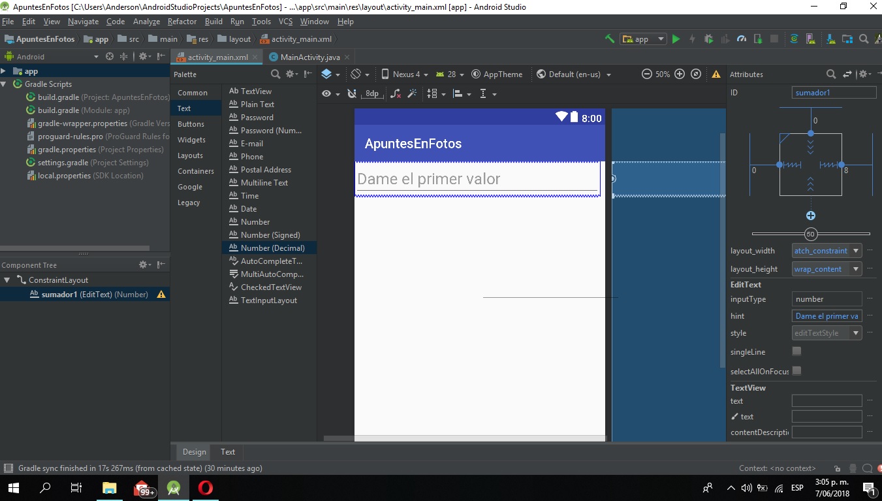Open the orientation rotate dropdown
Image resolution: width=882 pixels, height=501 pixels.
[360, 74]
